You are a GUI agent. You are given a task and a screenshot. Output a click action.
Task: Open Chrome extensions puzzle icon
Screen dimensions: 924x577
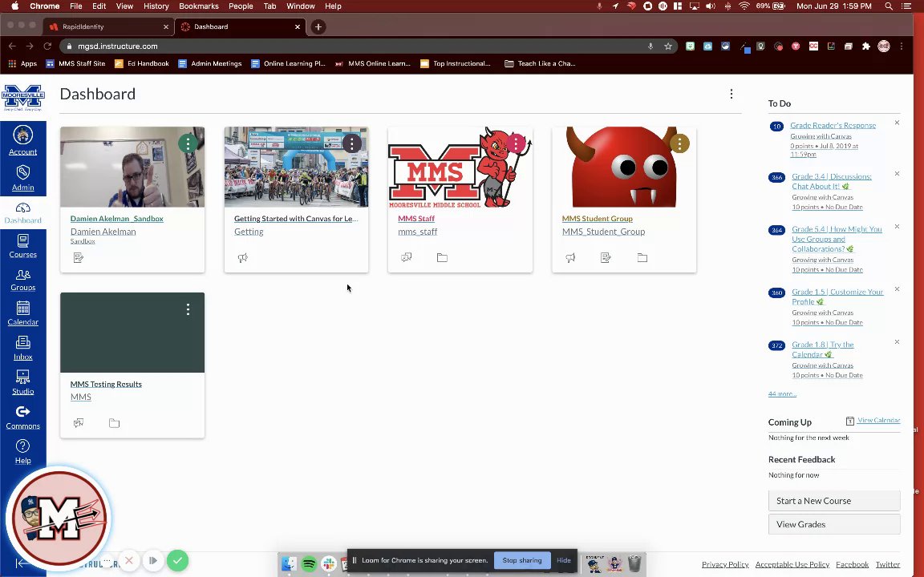[865, 46]
